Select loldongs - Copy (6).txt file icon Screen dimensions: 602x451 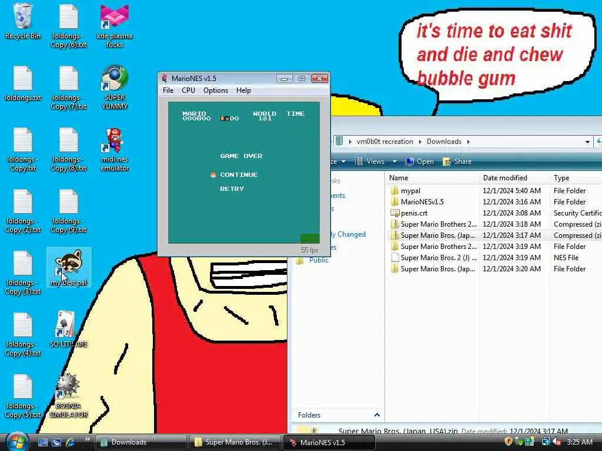pos(69,25)
